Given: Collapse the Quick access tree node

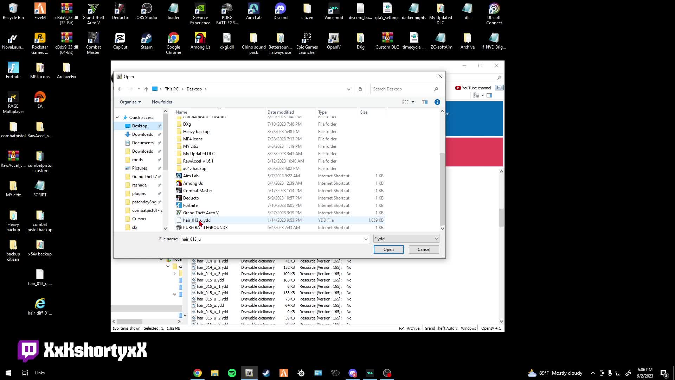Looking at the screenshot, I should click(117, 118).
